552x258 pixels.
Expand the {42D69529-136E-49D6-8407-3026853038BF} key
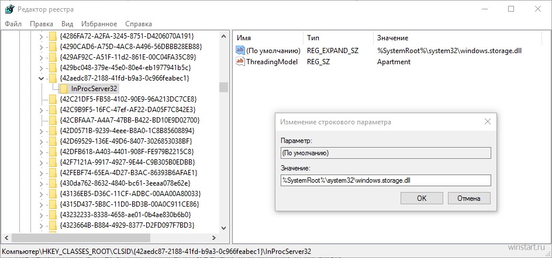coord(41,141)
